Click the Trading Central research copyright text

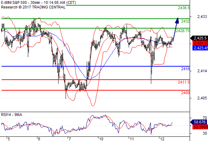[x=33, y=7]
